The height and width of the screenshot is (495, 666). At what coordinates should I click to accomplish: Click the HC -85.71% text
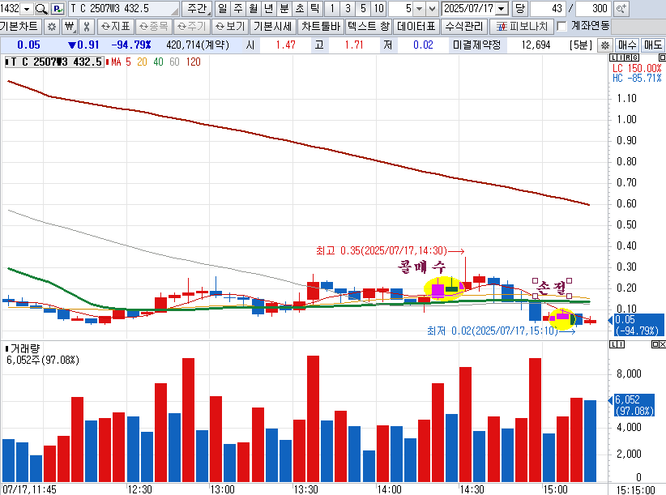point(637,78)
